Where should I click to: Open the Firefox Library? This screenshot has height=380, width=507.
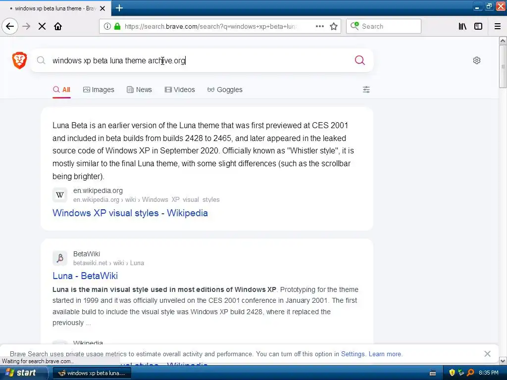[462, 26]
